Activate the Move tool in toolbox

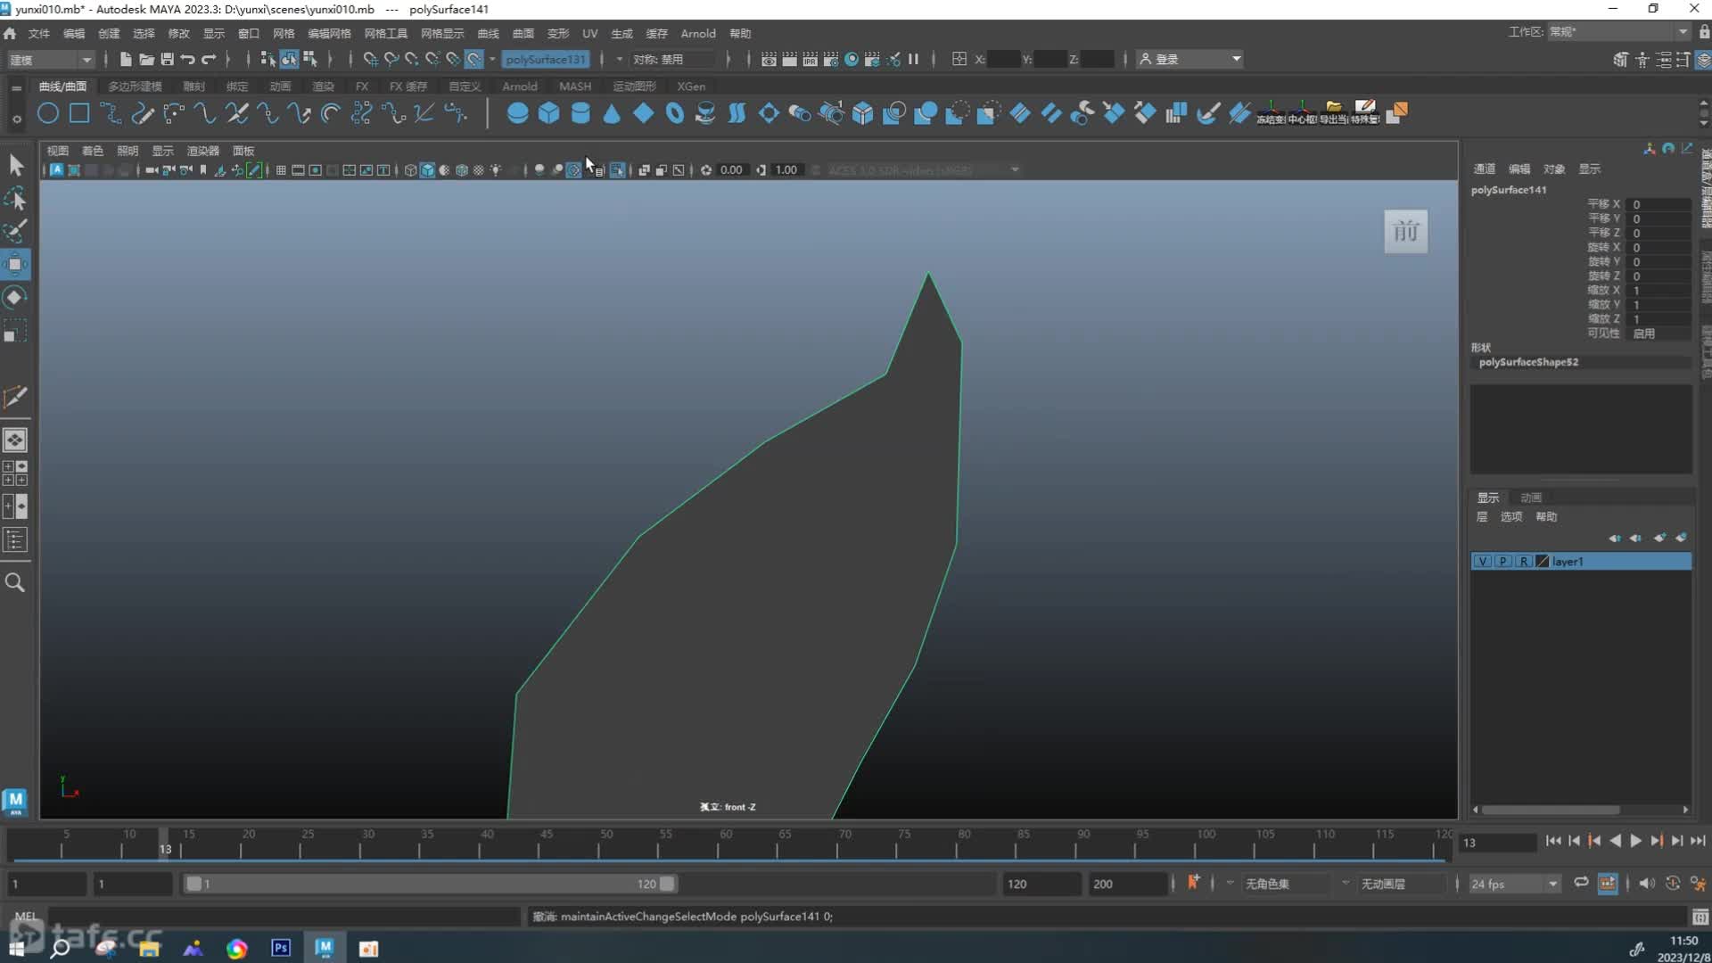coord(15,264)
